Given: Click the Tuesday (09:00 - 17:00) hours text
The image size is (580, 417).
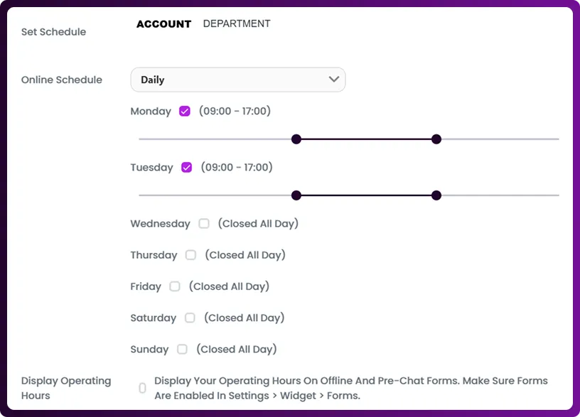Looking at the screenshot, I should [237, 168].
